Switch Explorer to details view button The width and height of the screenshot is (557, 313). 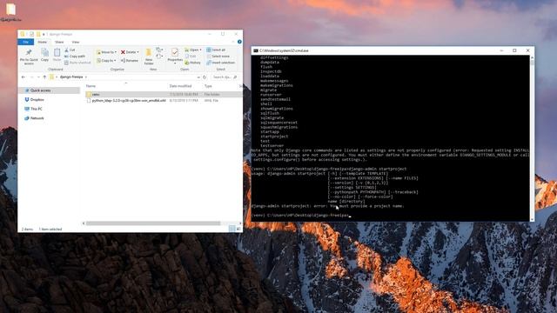(232, 229)
